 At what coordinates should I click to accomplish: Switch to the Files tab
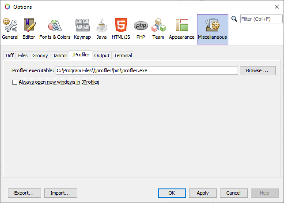[x=23, y=55]
